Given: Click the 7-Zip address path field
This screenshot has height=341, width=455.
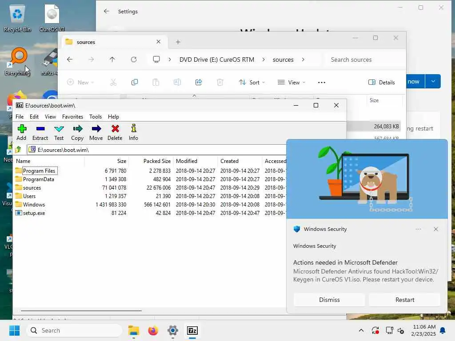Looking at the screenshot, I should 157,150.
